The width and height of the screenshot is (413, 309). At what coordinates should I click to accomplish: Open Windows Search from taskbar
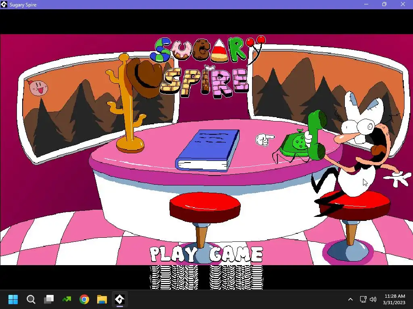coord(31,299)
